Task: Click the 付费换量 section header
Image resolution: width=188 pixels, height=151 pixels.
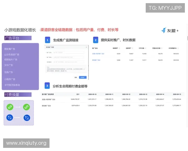Action: coord(18,94)
